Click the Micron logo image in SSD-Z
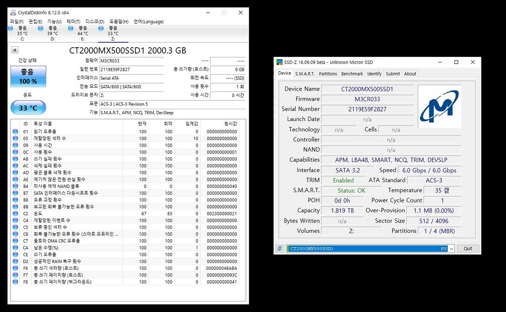The image size is (506, 312). pyautogui.click(x=439, y=106)
